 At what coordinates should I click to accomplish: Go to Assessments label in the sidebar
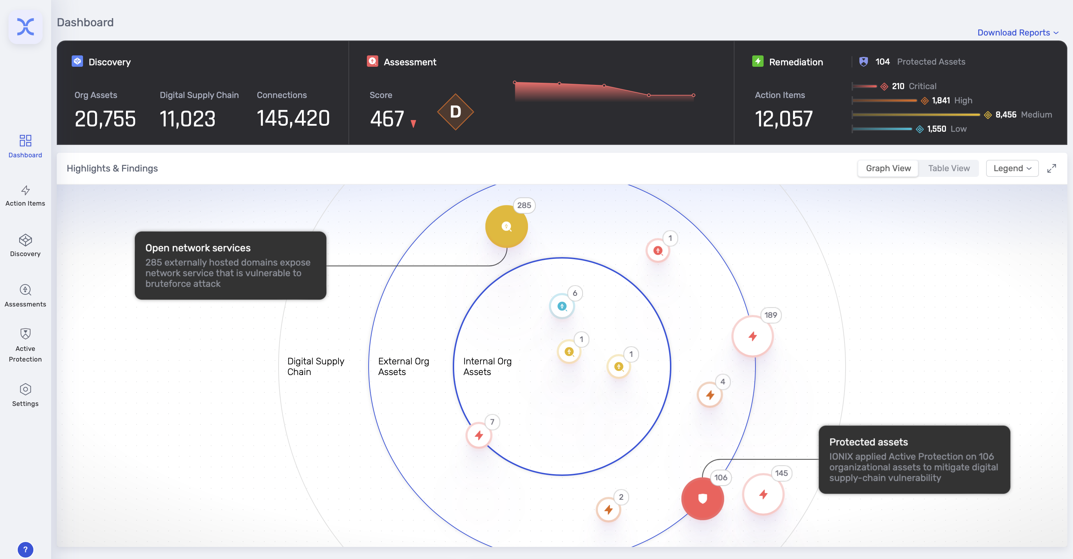click(26, 304)
